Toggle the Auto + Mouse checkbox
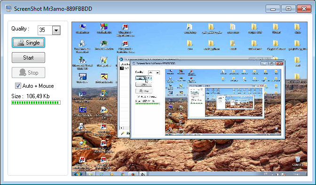The image size is (316, 185). (18, 86)
